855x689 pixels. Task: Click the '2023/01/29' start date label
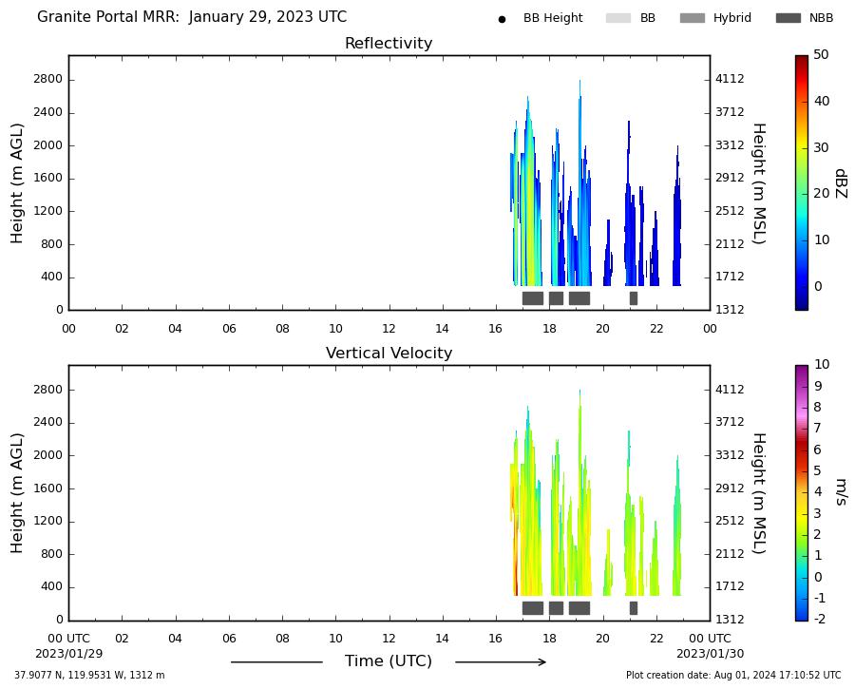68,654
